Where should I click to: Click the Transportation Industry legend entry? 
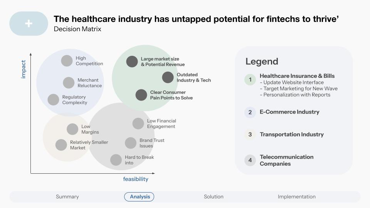292,134
